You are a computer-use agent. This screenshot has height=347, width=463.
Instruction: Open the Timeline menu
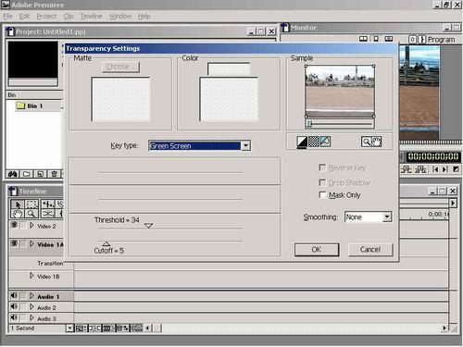point(92,16)
